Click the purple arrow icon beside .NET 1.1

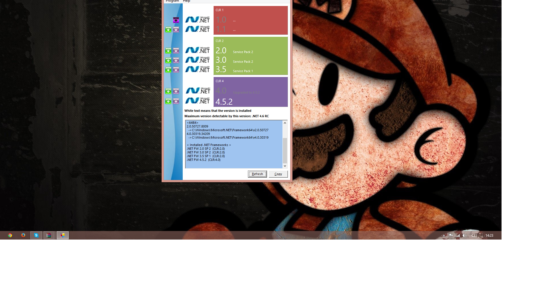tap(176, 30)
